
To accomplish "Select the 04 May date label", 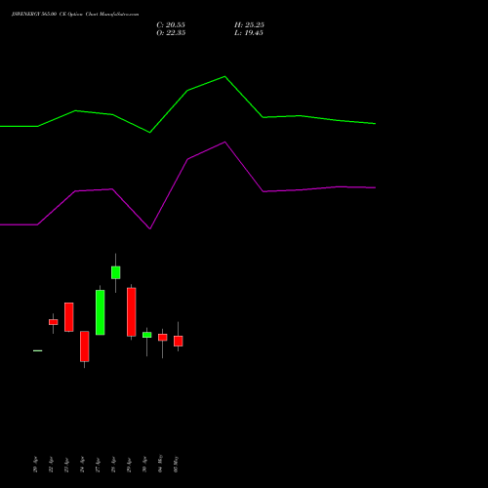I will tap(160, 464).
